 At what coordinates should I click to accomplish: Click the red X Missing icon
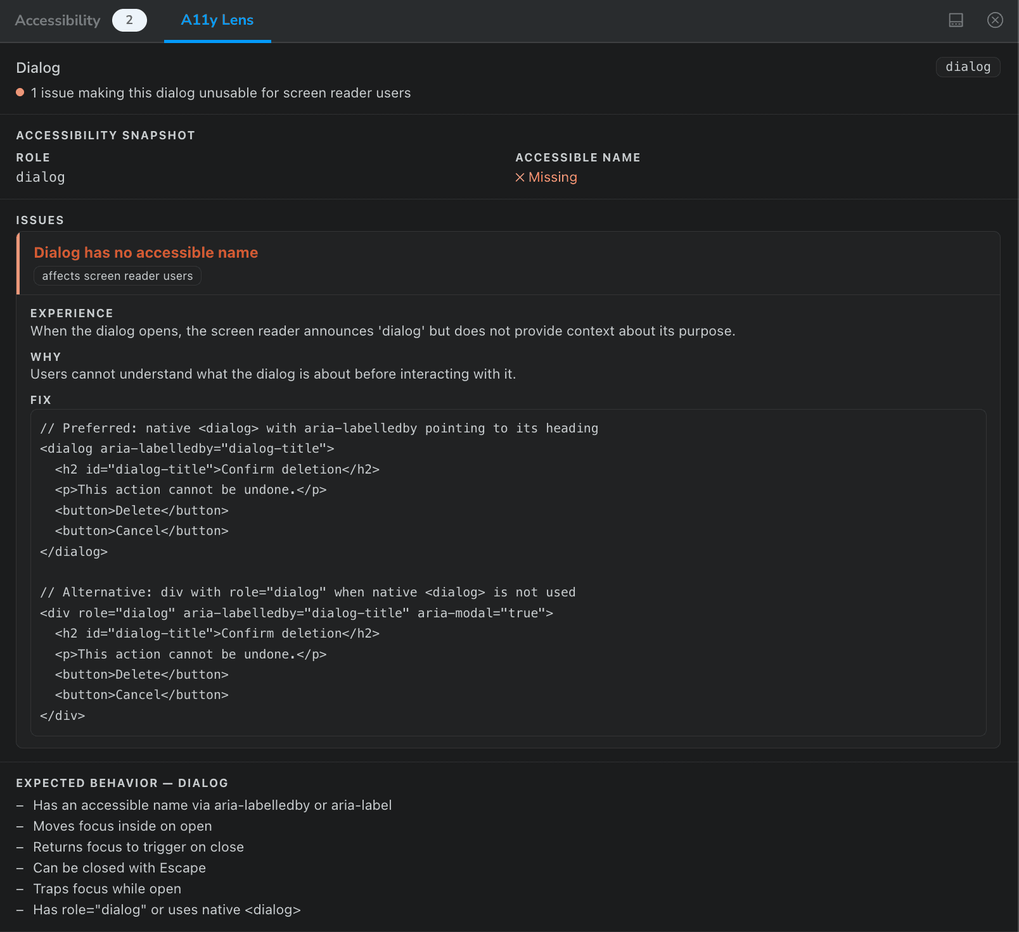tap(520, 177)
